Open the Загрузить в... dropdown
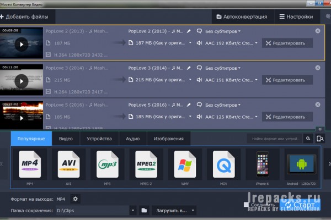 tap(174, 211)
